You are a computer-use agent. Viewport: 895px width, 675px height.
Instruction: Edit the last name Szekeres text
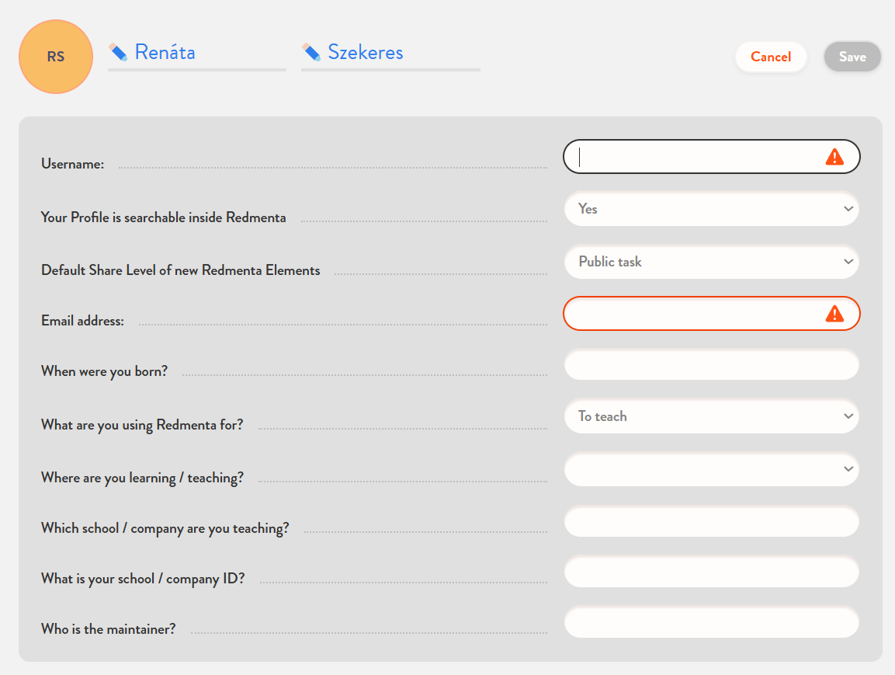click(x=366, y=52)
